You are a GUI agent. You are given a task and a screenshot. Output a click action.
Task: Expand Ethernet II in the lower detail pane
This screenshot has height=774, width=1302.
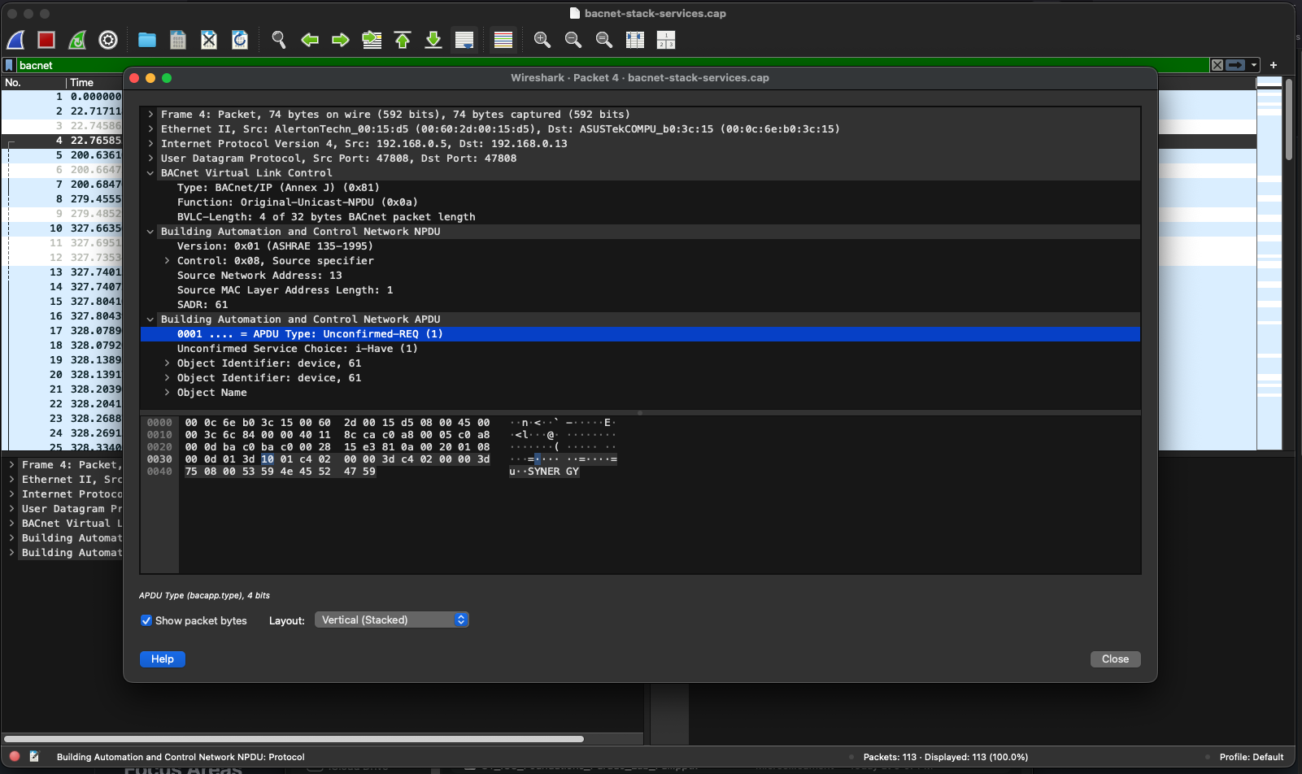click(x=11, y=479)
